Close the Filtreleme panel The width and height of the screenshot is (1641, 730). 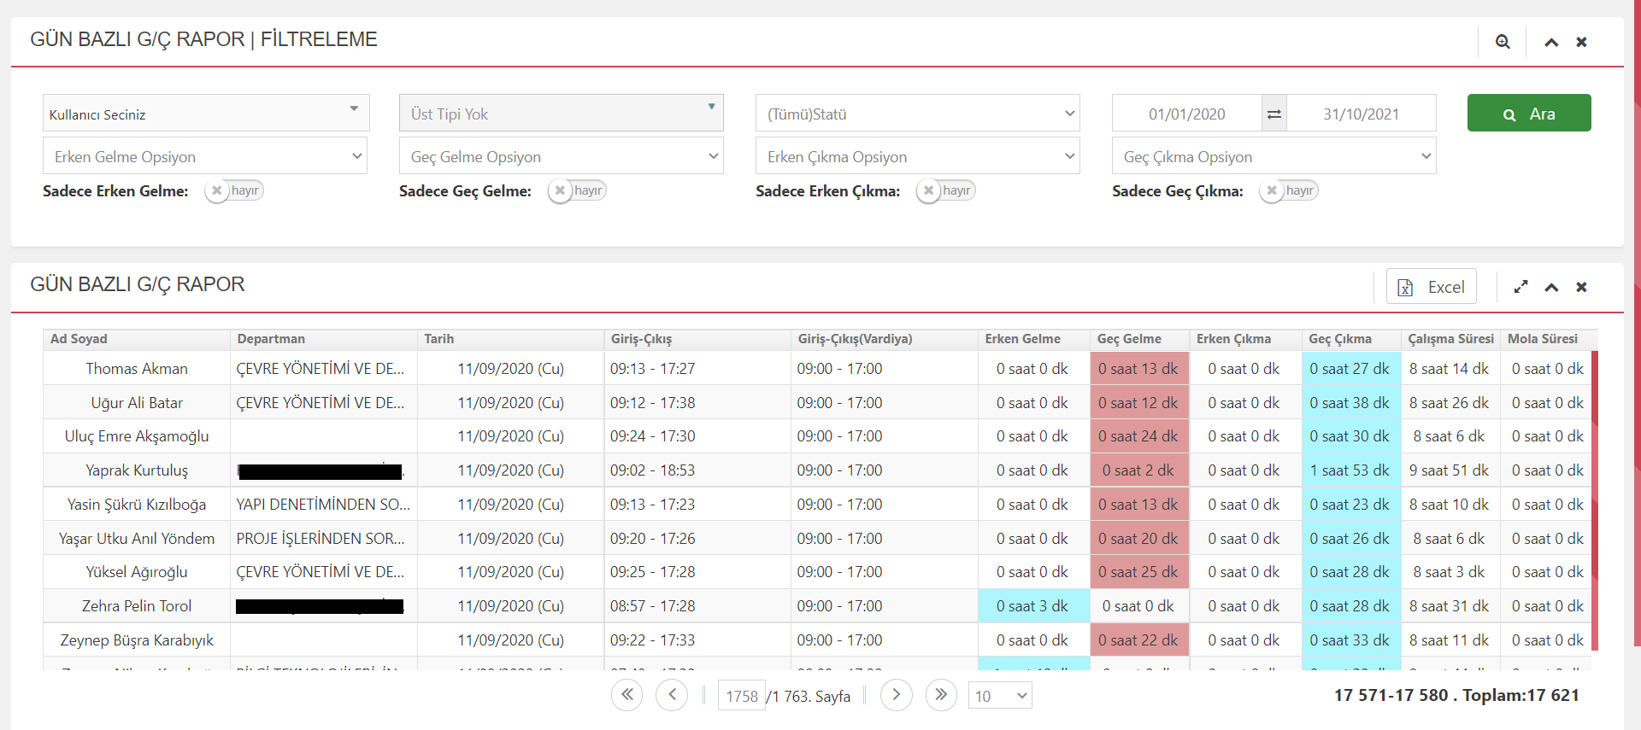pyautogui.click(x=1581, y=42)
